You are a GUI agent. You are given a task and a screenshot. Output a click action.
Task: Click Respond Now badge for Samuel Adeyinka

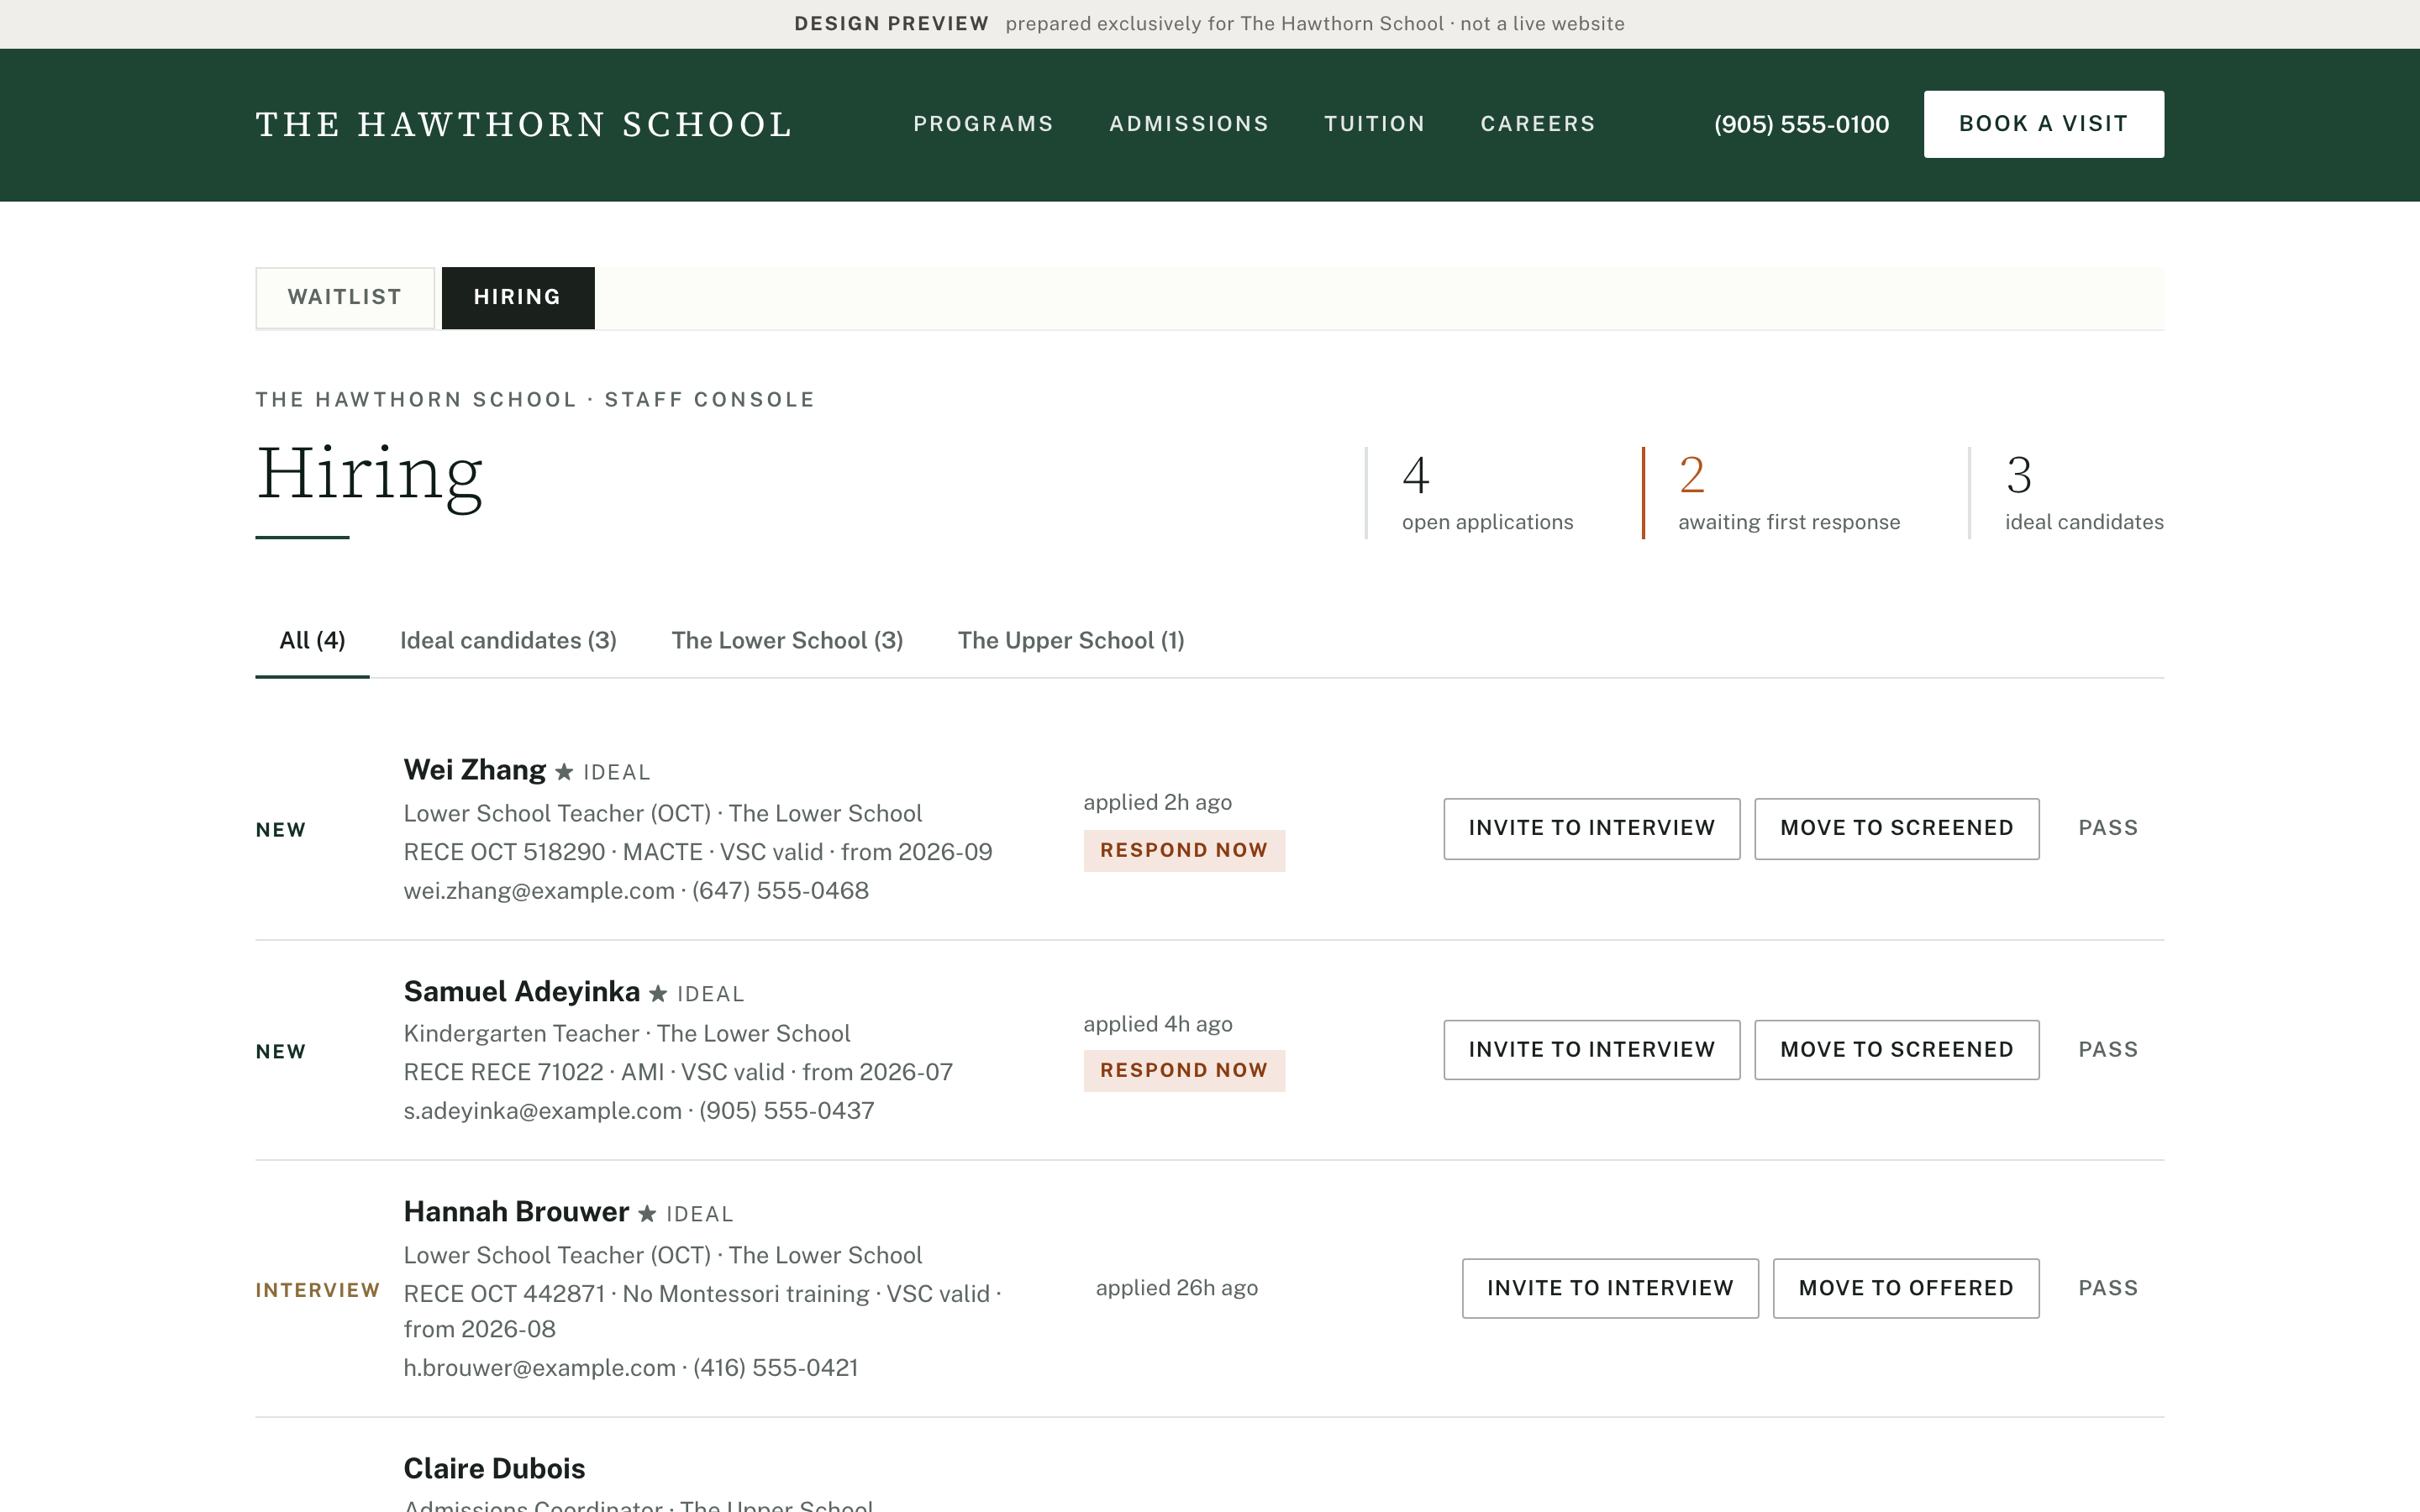pos(1184,1070)
